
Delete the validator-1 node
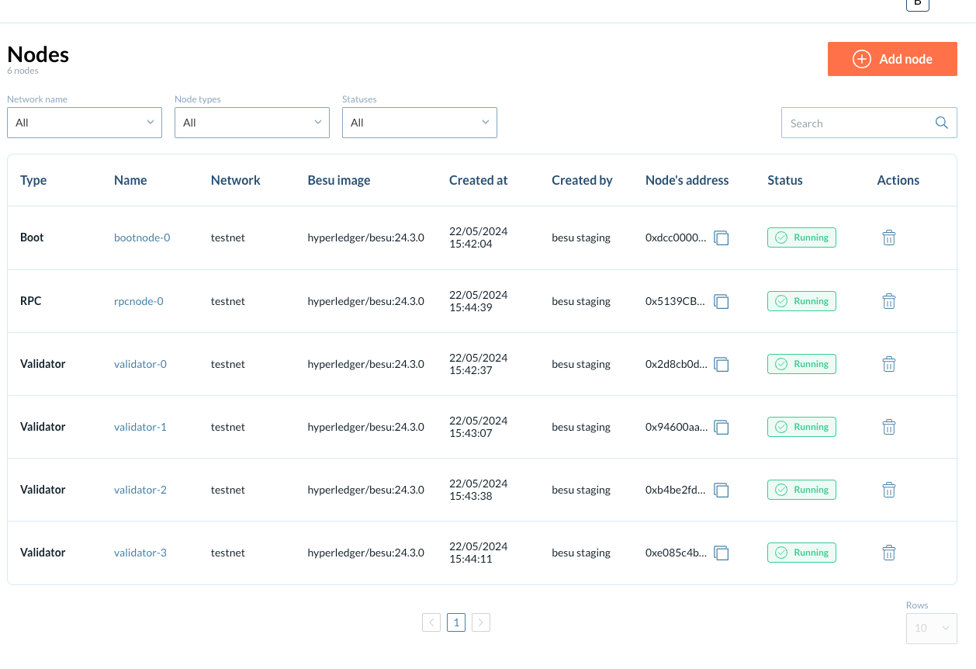[889, 427]
